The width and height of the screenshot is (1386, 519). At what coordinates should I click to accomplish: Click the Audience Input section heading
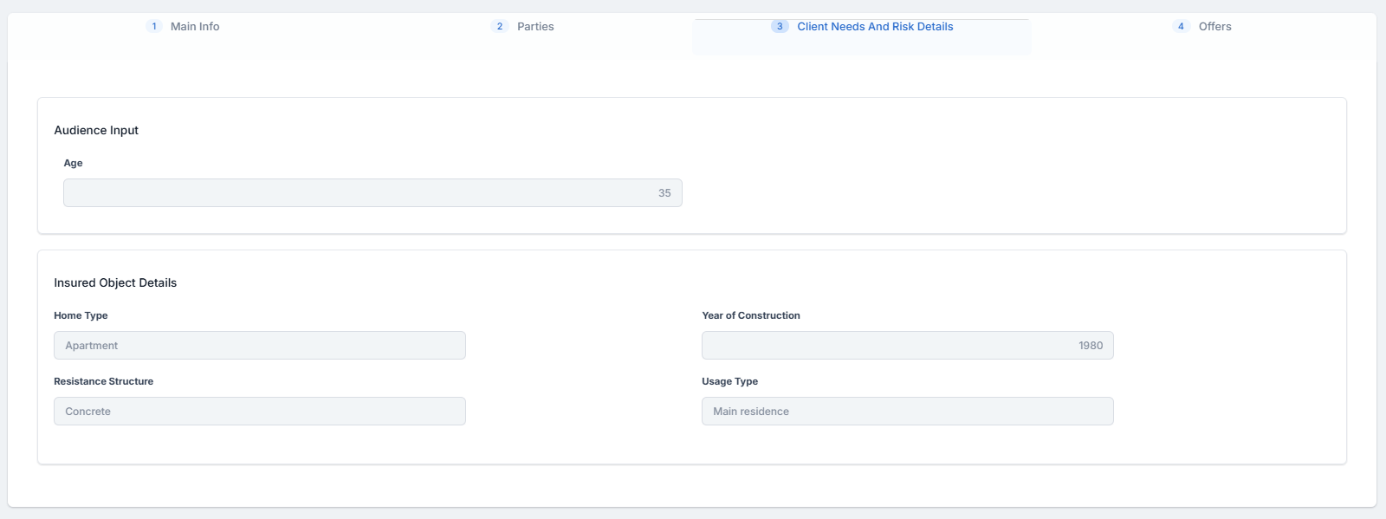click(x=96, y=131)
